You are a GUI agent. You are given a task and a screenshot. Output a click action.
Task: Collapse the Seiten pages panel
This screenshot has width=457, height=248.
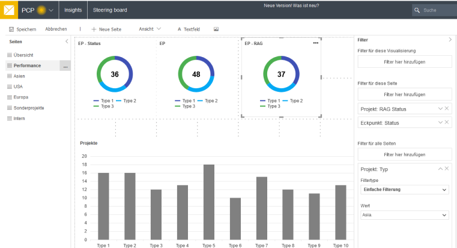point(67,41)
